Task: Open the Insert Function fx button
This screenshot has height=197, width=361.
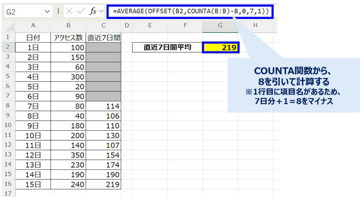Action: click(93, 11)
